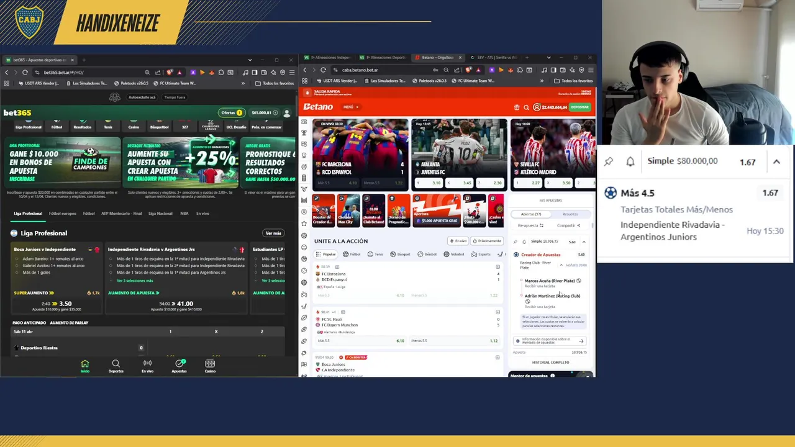Open Brave shields icon in Betano address bar
The image size is (795, 447).
coord(468,70)
